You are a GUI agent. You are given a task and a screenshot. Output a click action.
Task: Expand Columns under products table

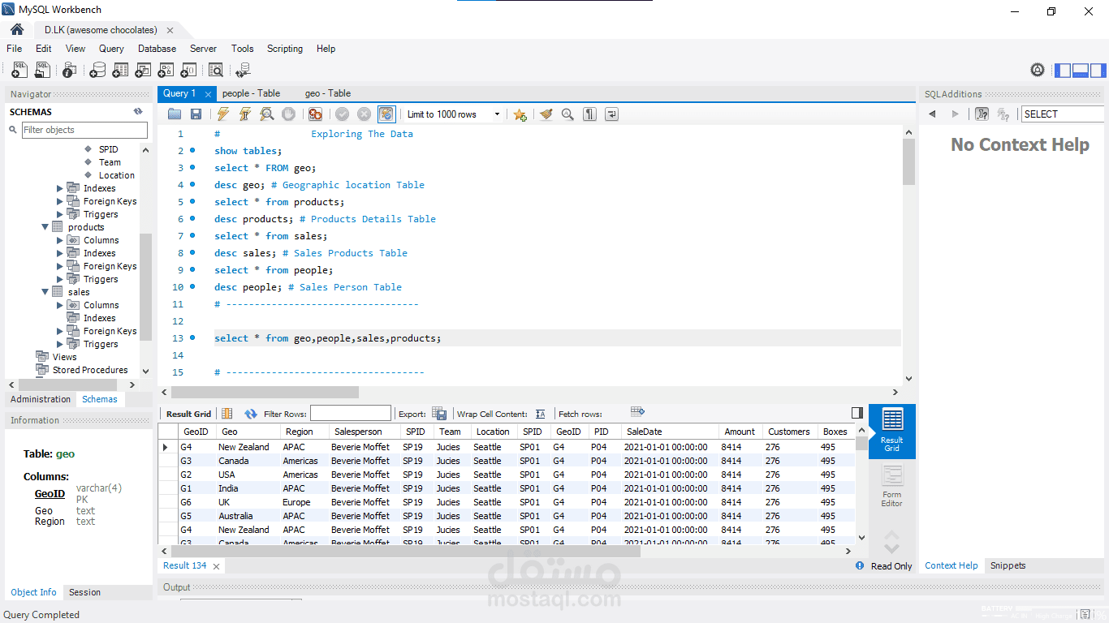[60, 240]
